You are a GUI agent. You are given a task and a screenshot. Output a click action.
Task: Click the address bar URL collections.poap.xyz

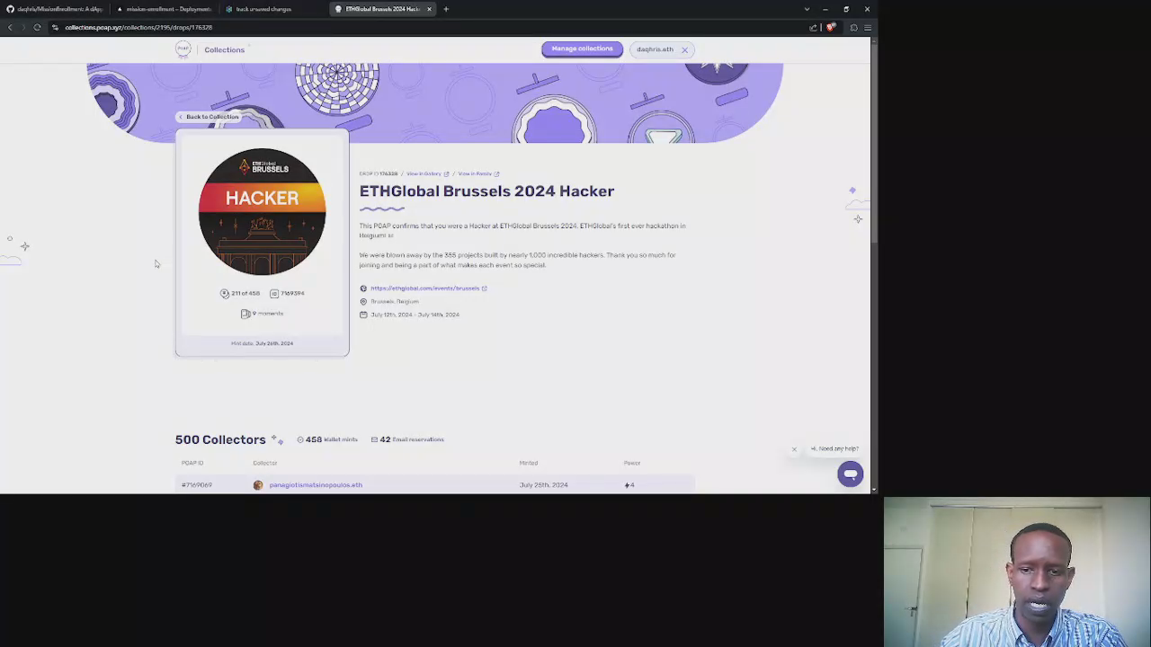pos(138,28)
